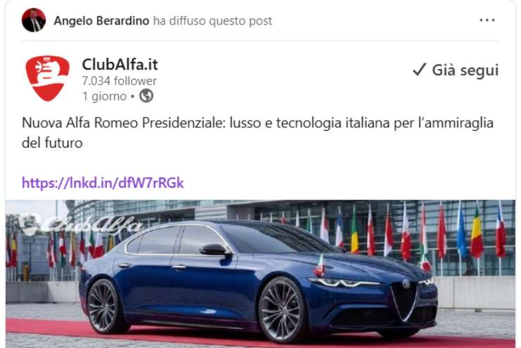Open Angelo Berardino's profile picture

(x=34, y=20)
